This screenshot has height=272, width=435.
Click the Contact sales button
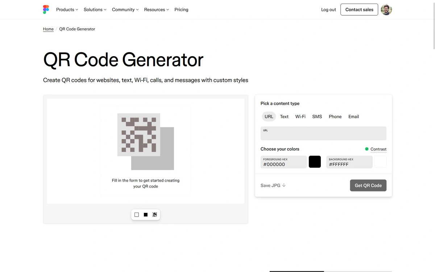(x=359, y=9)
